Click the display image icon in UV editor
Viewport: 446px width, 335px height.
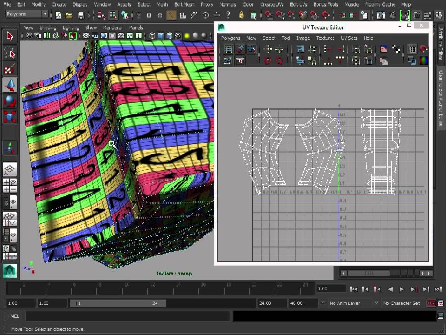(x=384, y=49)
